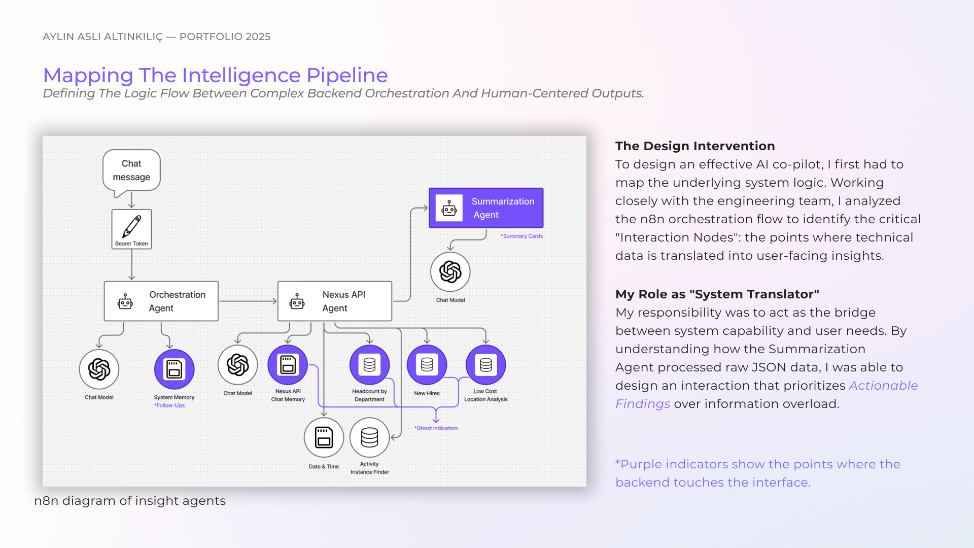Click the Summary Cards purple annotation
This screenshot has height=548, width=974.
521,236
